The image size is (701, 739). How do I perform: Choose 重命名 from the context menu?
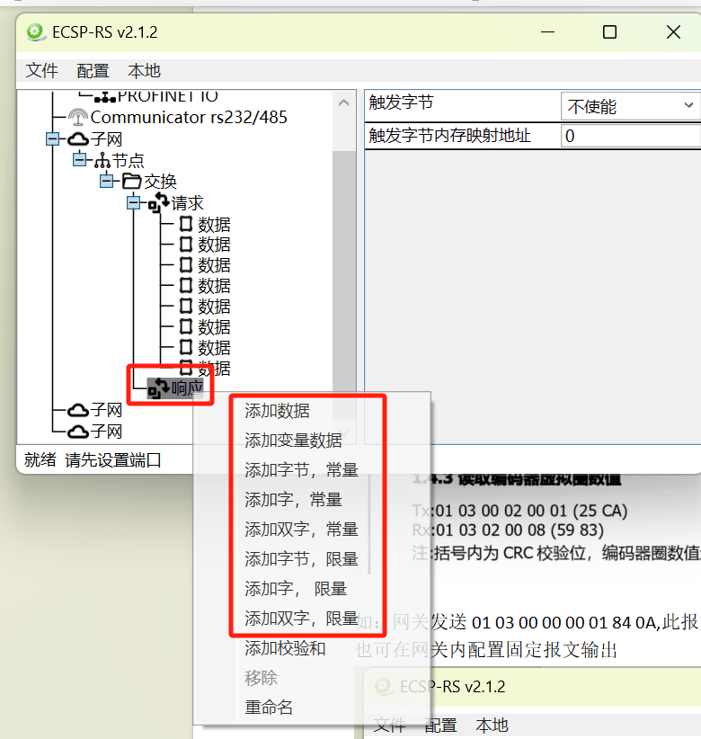pos(269,707)
